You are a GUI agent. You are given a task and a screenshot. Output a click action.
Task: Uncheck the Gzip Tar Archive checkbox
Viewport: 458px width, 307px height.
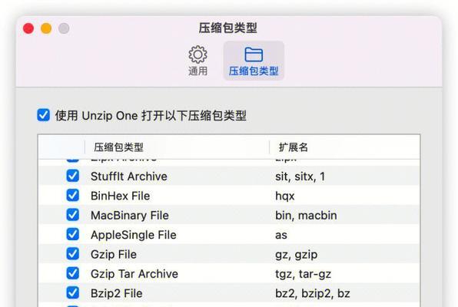72,273
